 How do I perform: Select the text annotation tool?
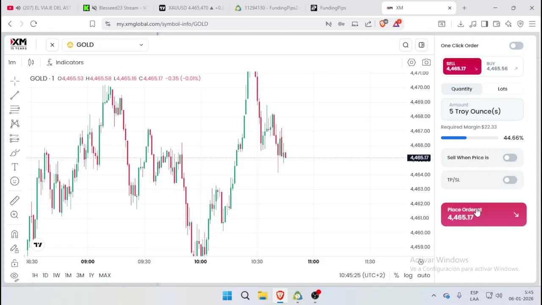coord(14,167)
